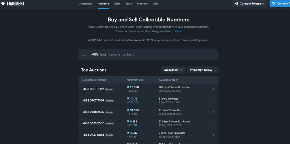Select the Numbers tab
Image resolution: width=290 pixels, height=144 pixels.
103,4
